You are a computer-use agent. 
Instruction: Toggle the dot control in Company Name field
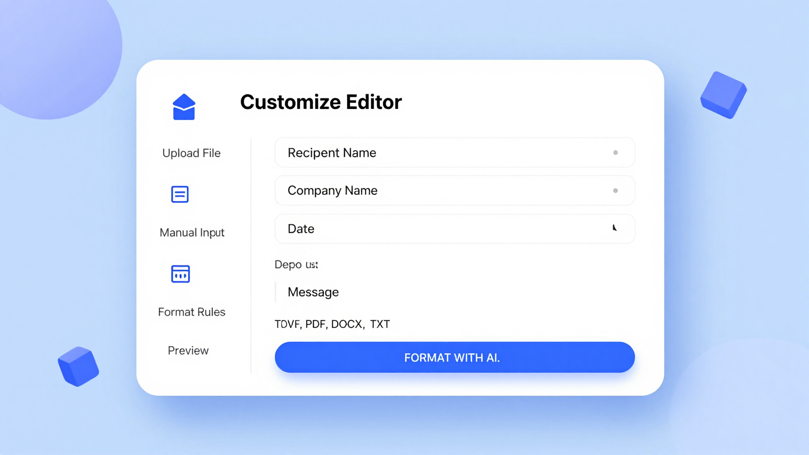pos(615,191)
